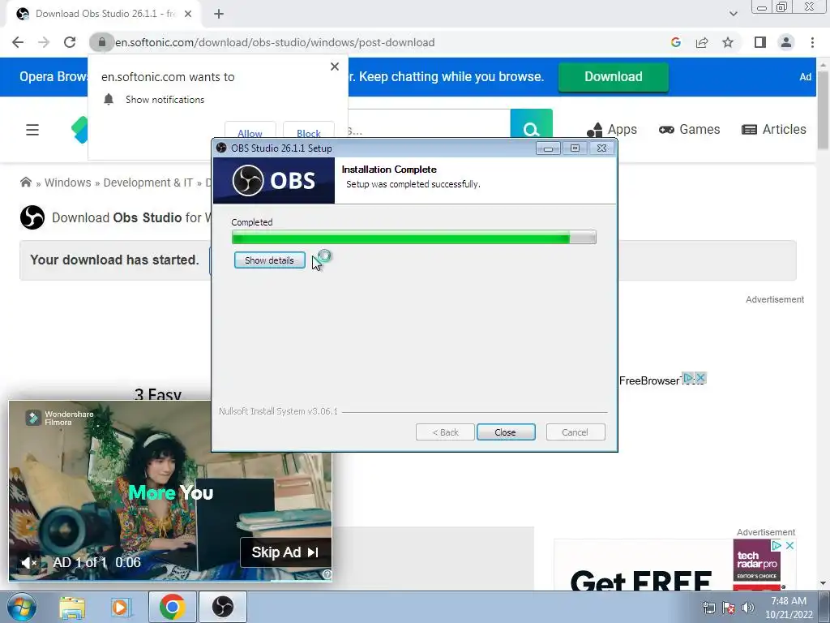The height and width of the screenshot is (623, 830).
Task: Minimize the OBS Studio Setup window
Action: pyautogui.click(x=548, y=148)
